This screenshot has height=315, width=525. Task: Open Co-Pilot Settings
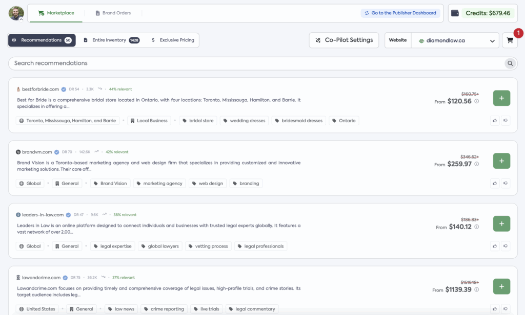344,40
